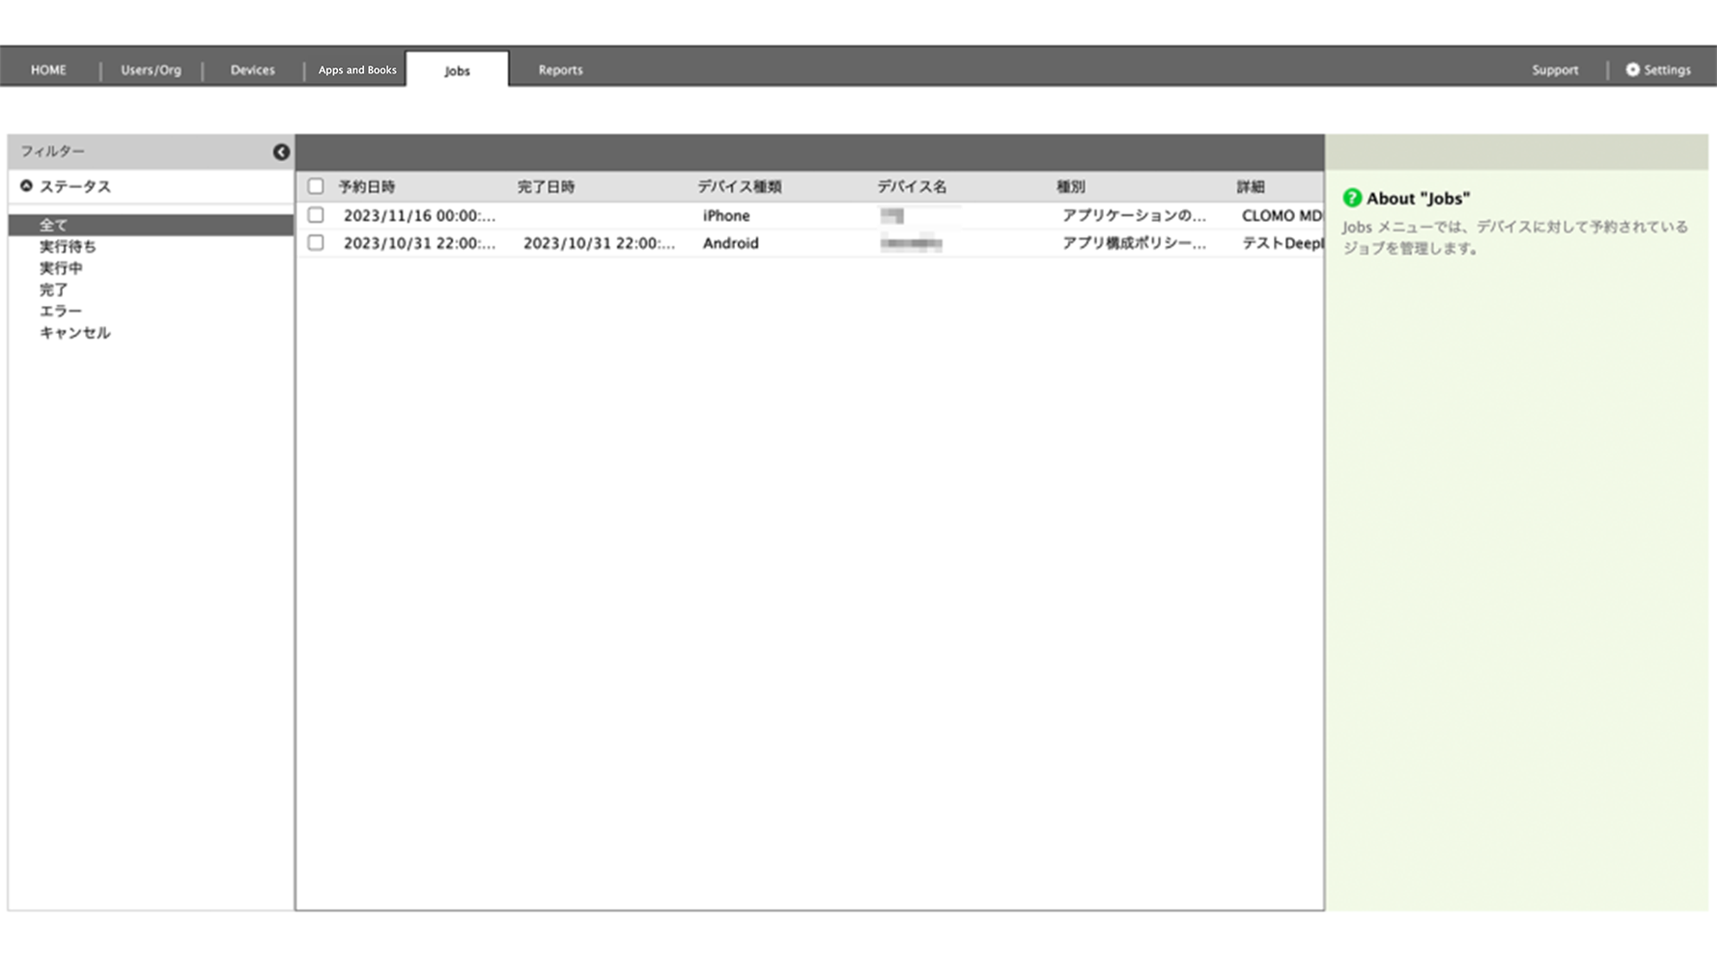Filter jobs by キャンセル status
This screenshot has height=965, width=1717.
click(74, 333)
